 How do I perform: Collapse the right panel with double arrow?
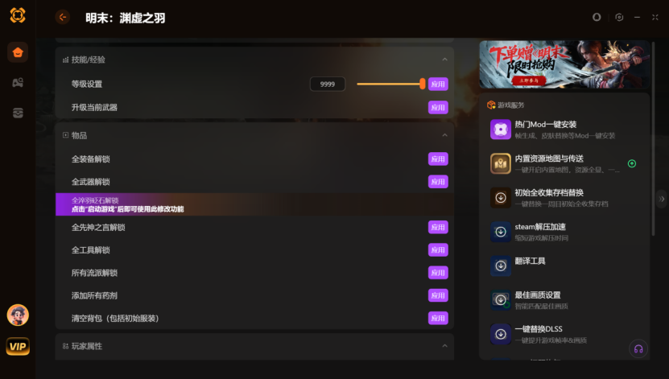click(x=662, y=199)
